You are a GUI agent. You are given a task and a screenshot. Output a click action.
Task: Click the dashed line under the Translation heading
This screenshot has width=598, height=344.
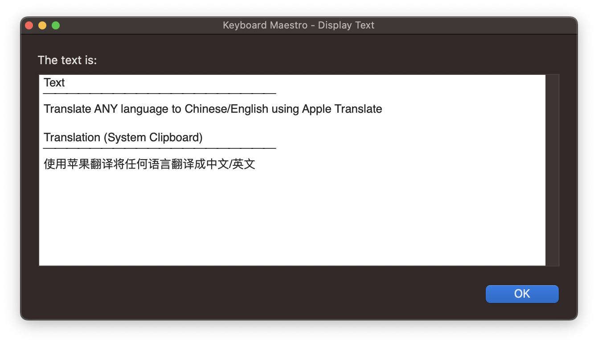click(159, 148)
